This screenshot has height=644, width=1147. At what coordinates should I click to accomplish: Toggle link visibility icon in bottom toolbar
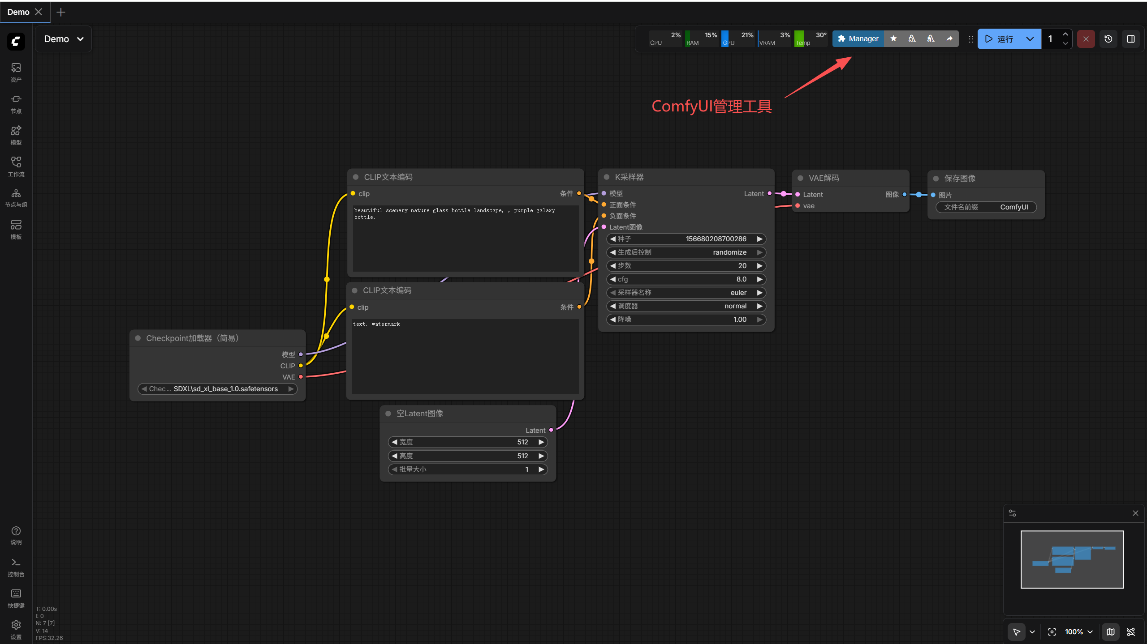pos(1131,631)
